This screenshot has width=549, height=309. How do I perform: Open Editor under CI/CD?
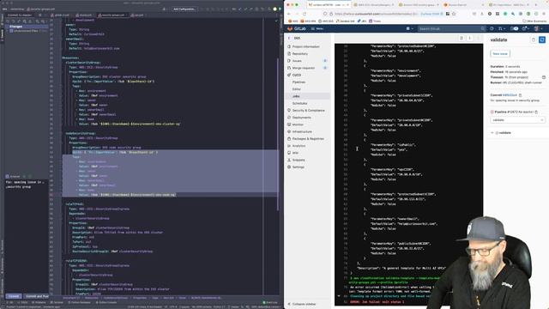(297, 89)
